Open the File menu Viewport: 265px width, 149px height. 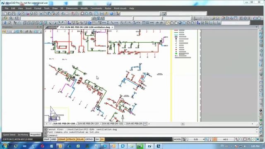click(7, 8)
